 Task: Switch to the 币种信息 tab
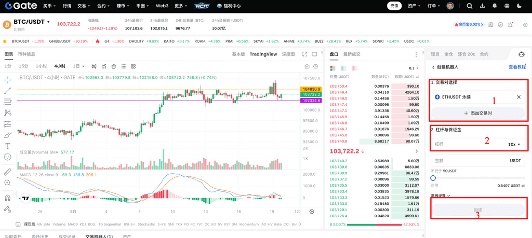point(26,54)
